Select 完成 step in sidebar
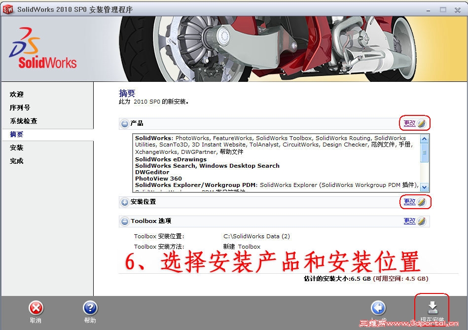Screen dimensions: 468x330 (16, 161)
